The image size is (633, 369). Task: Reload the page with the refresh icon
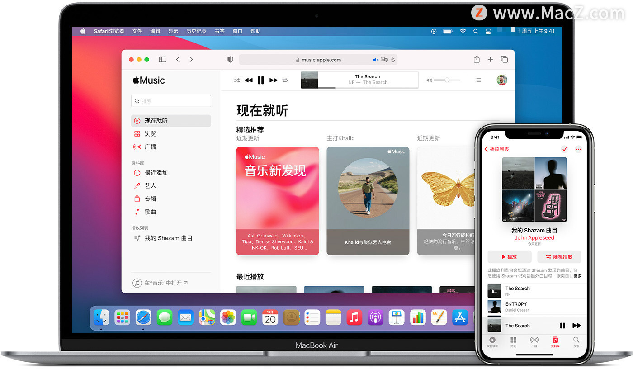(x=393, y=60)
